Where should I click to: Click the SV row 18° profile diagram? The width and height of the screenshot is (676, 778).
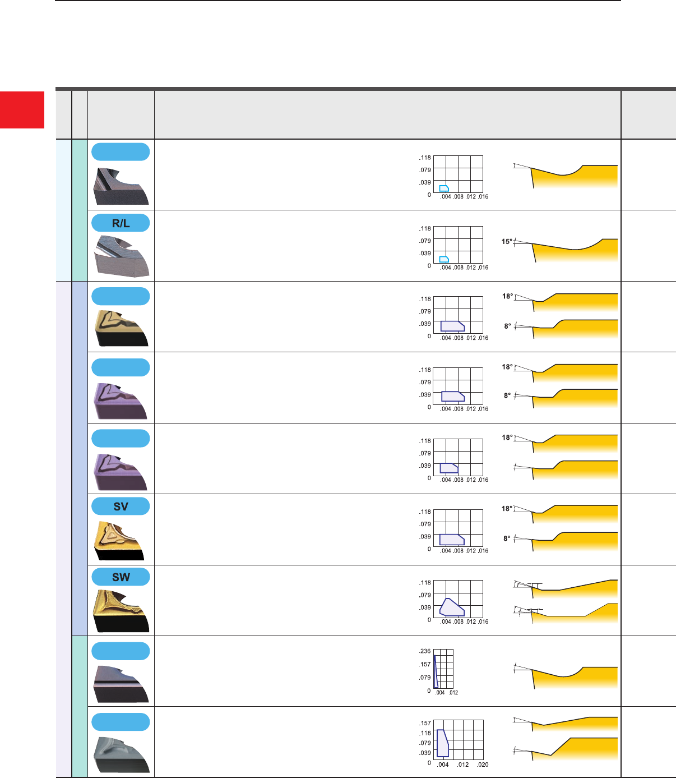[x=566, y=515]
